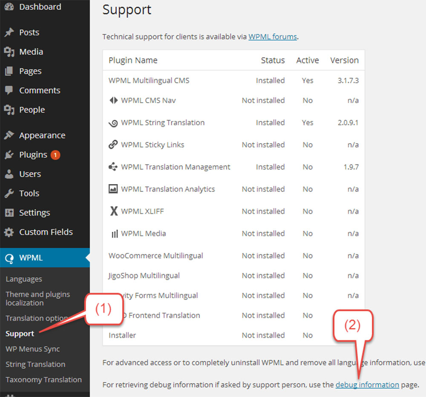Click the Users person icon
This screenshot has width=426, height=397.
click(x=9, y=174)
